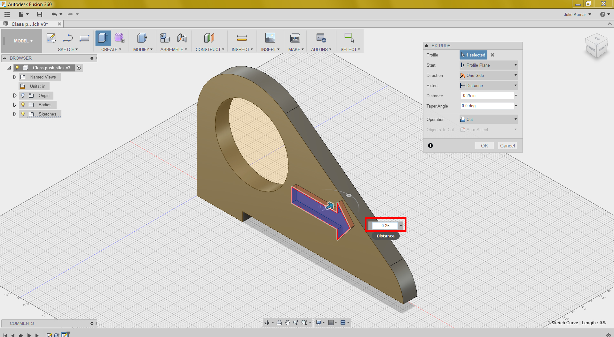Click OK in the Extrude dialog

[x=484, y=146]
